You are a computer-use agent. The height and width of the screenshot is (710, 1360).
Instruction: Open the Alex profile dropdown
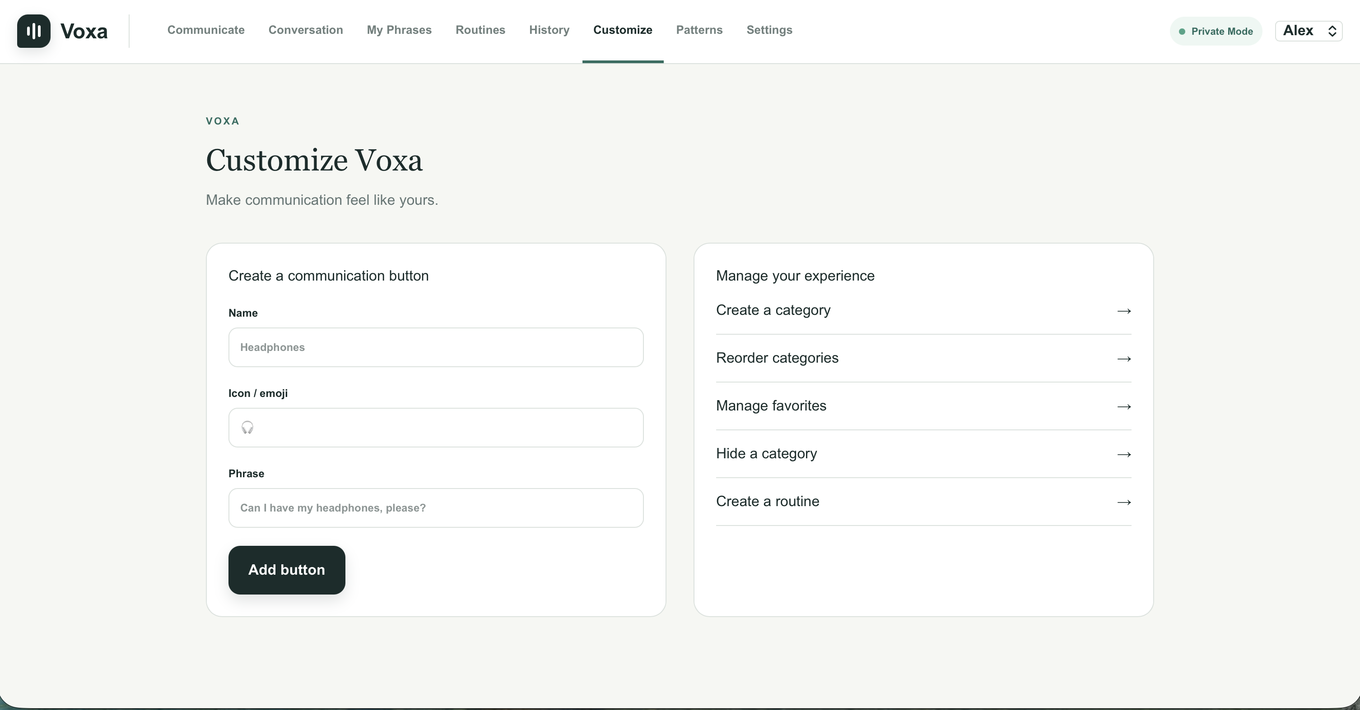1309,31
